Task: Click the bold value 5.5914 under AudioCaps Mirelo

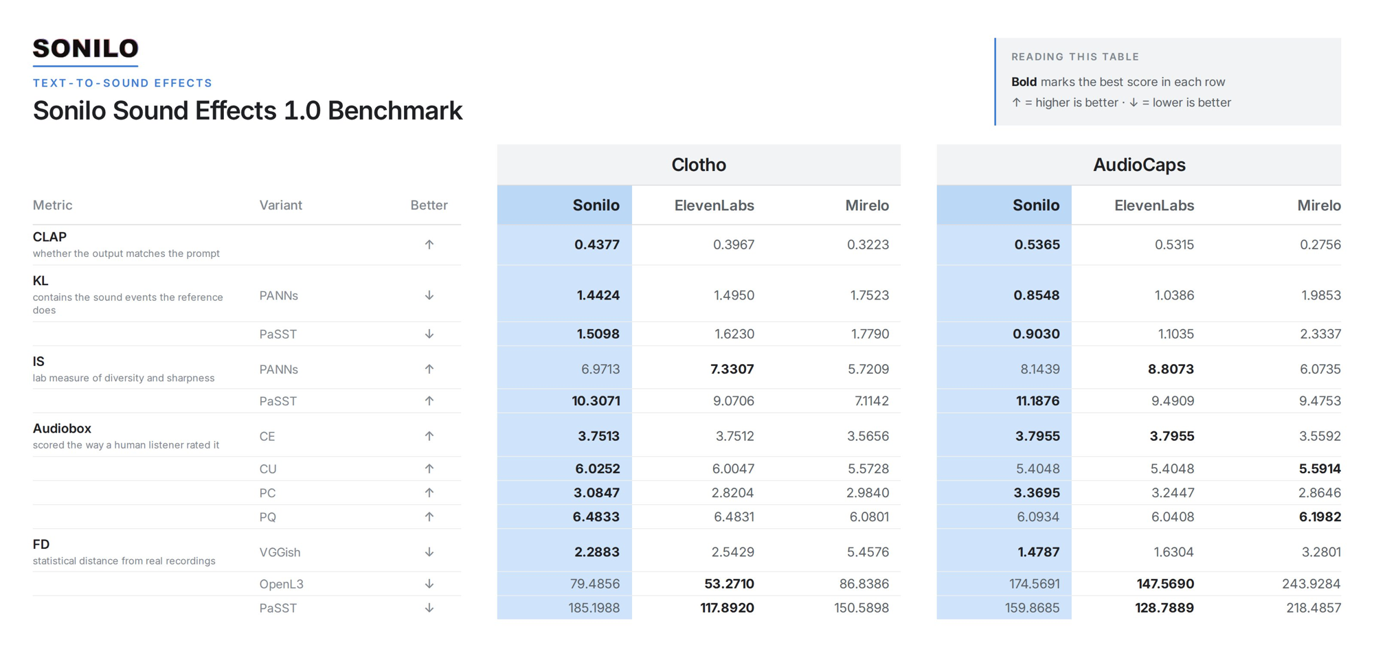Action: [x=1320, y=468]
